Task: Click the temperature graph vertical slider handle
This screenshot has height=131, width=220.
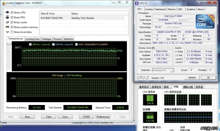Action: pos(9,44)
